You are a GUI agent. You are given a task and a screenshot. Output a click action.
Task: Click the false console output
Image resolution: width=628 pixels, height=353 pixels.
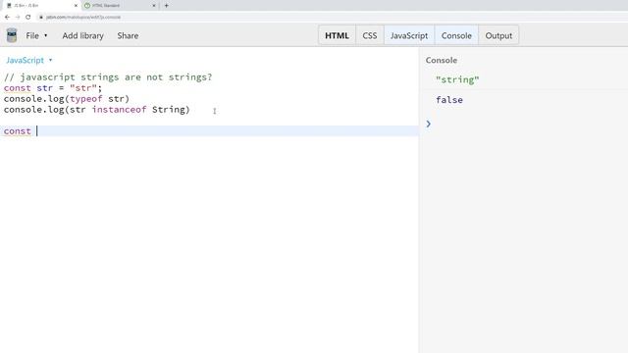click(449, 100)
